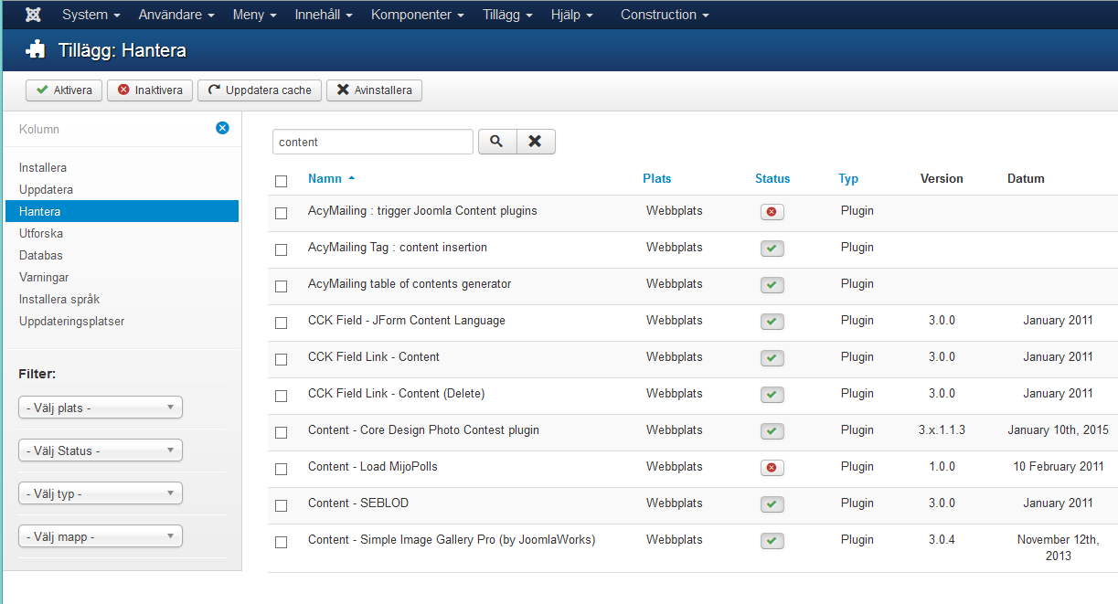The width and height of the screenshot is (1118, 604).
Task: Open the Välj plats filter dropdown
Action: pyautogui.click(x=101, y=408)
